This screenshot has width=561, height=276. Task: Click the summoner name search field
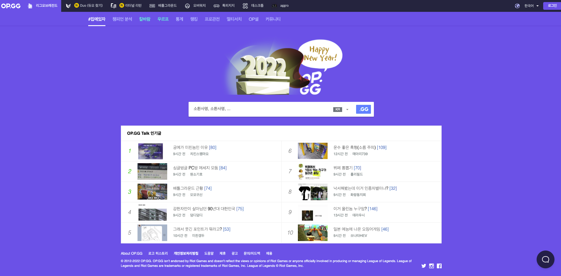click(261, 109)
